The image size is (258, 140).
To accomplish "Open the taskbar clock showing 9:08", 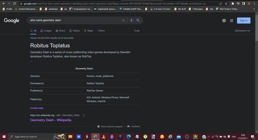I will 243,137.
